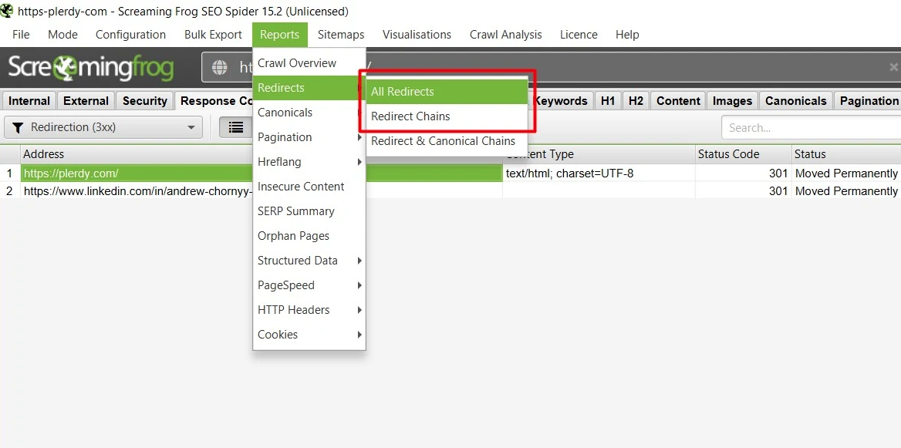Click the list view icon next to the filter

click(x=236, y=127)
